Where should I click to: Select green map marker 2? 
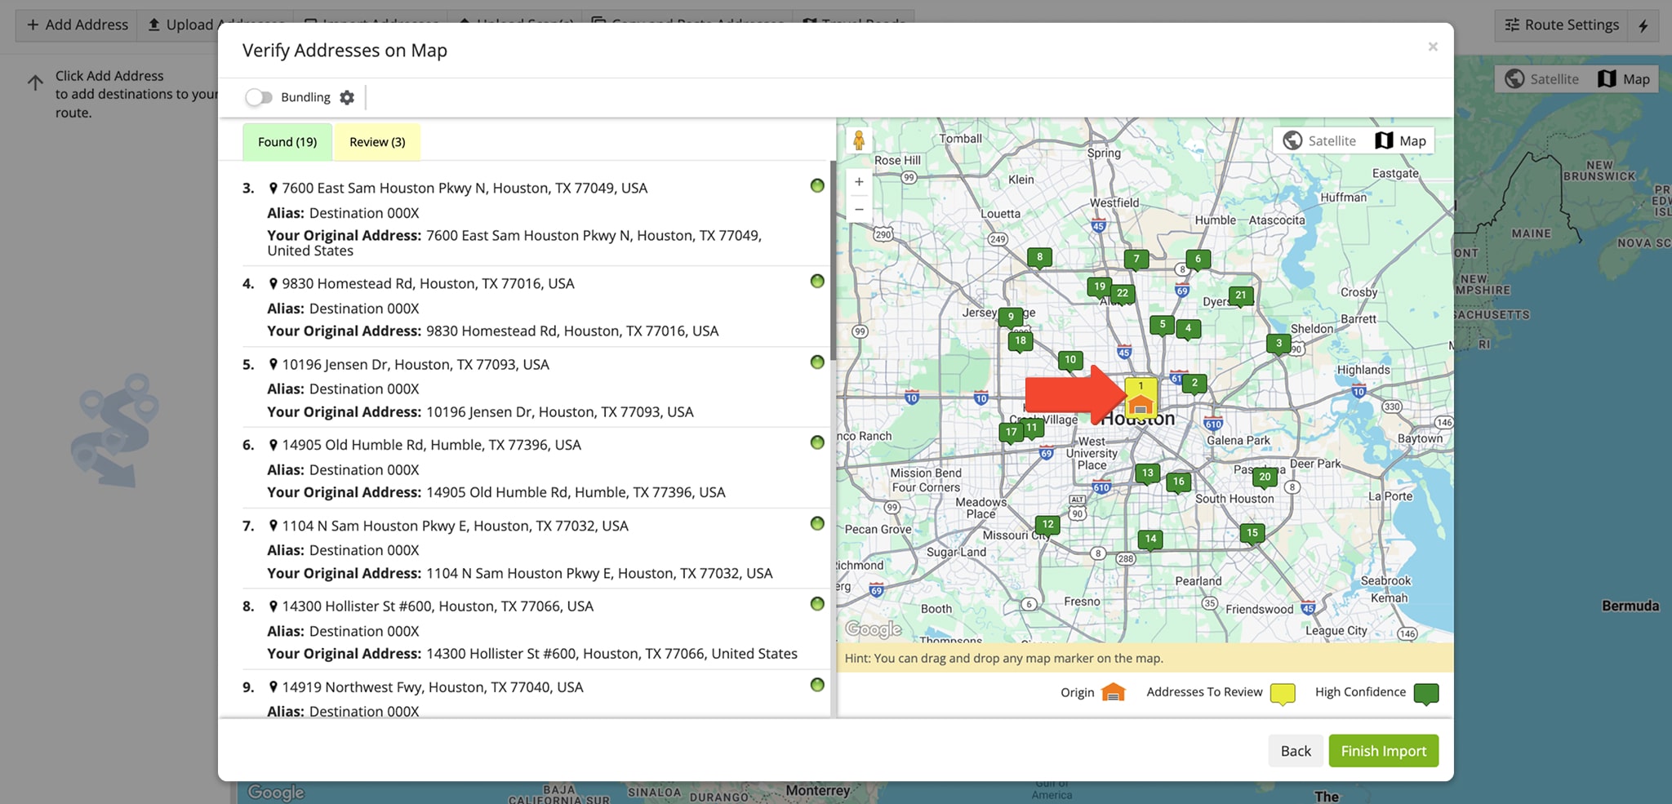pyautogui.click(x=1194, y=384)
